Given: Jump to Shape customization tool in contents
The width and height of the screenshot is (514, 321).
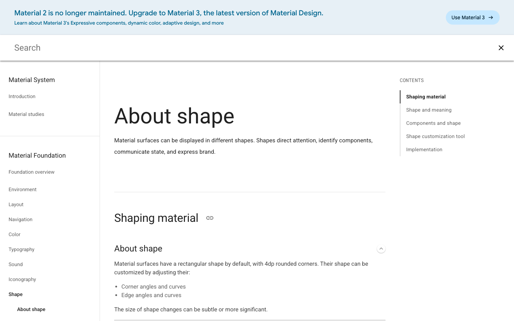Looking at the screenshot, I should 435,136.
